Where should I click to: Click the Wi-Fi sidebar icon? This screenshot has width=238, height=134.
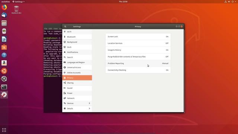[x=65, y=32]
